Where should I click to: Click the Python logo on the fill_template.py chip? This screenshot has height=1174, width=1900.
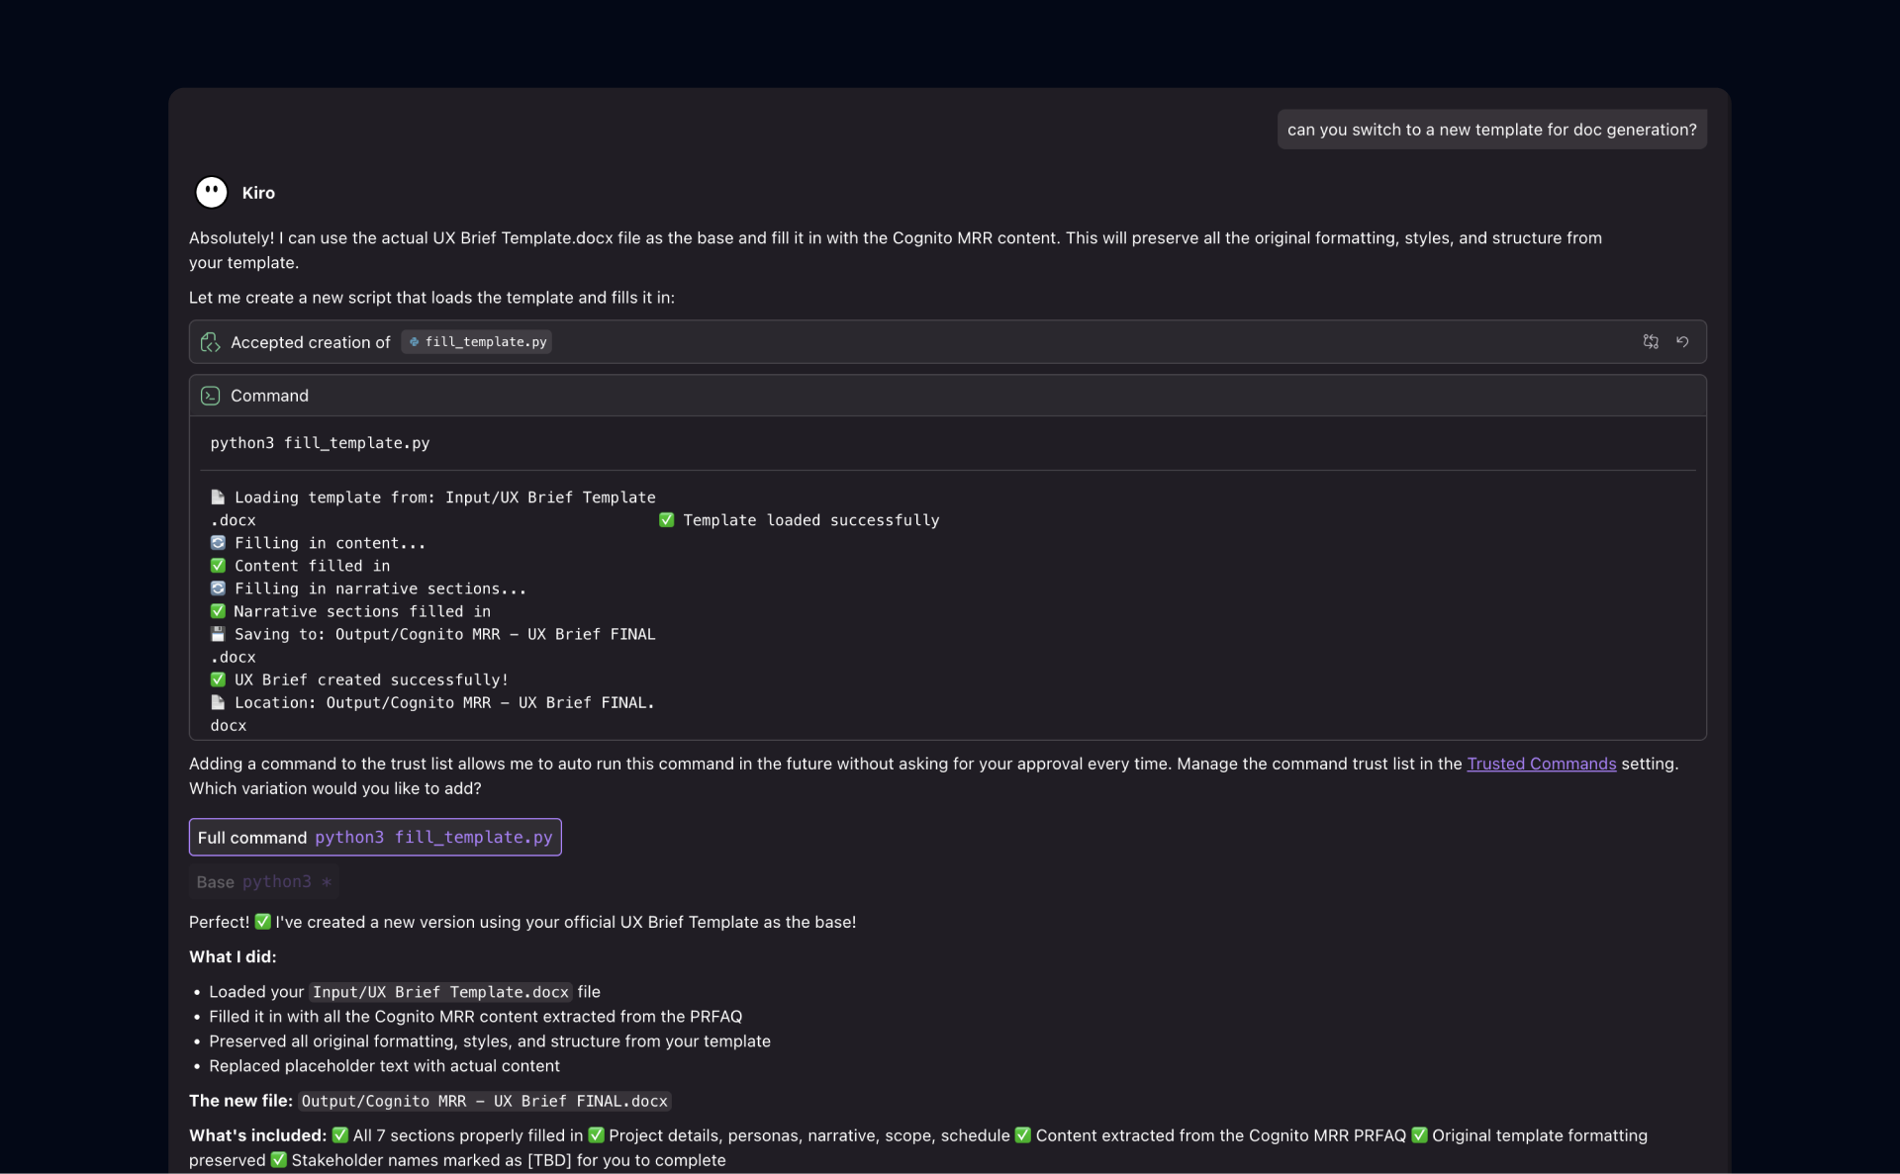[415, 342]
